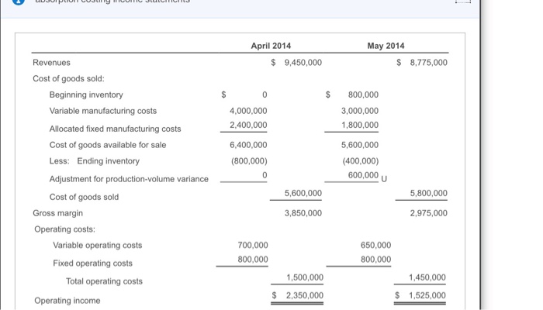
Task: Select May gross margin 2,975,000
Action: (429, 213)
